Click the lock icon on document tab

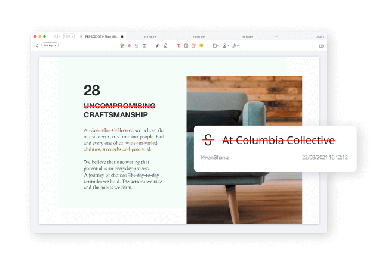(x=122, y=36)
